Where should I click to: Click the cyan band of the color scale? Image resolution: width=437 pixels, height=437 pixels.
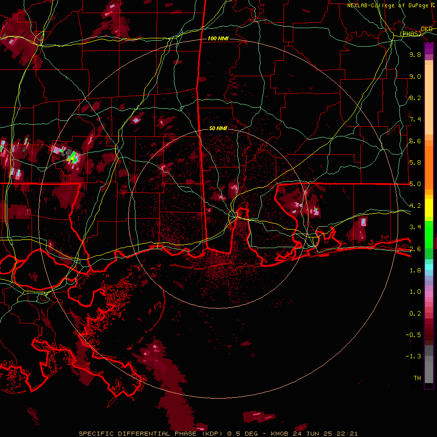click(429, 267)
